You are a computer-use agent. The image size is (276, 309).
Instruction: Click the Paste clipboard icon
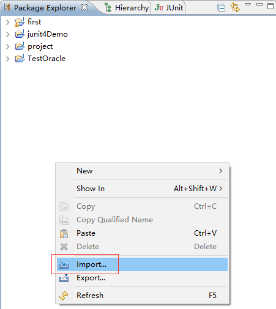[x=64, y=233]
